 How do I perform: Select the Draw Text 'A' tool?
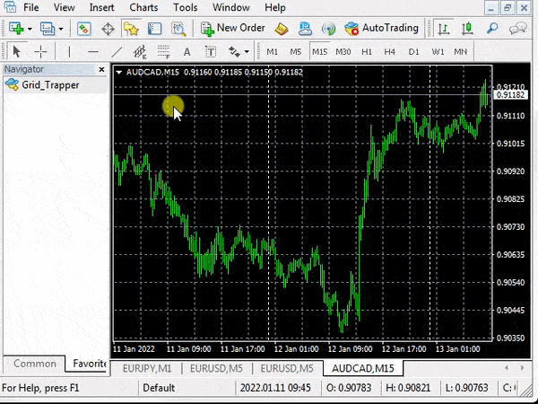(x=187, y=52)
